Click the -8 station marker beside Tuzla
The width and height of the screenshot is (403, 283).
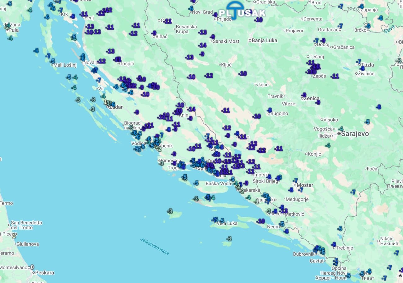362,68
